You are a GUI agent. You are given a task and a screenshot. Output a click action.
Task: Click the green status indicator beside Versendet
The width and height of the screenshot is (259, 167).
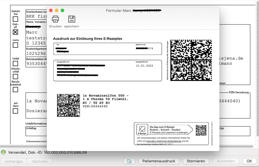tap(3, 152)
